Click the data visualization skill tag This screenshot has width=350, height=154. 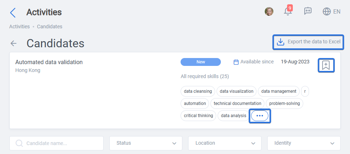(x=236, y=91)
